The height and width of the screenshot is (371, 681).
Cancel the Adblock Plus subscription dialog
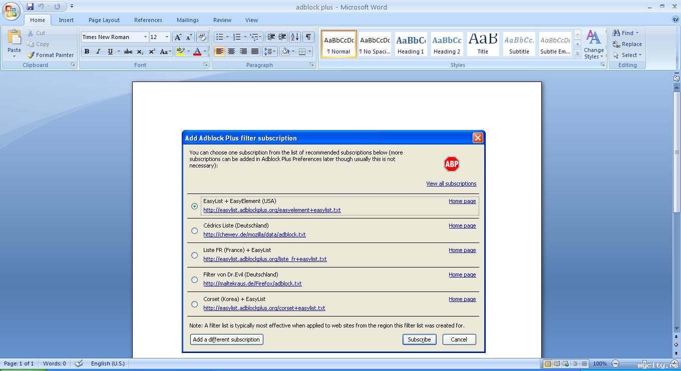(459, 339)
